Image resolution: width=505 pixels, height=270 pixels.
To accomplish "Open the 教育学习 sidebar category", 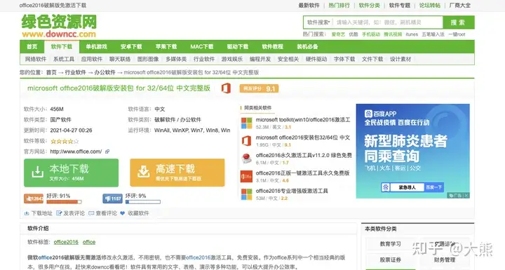I will coord(390,244).
